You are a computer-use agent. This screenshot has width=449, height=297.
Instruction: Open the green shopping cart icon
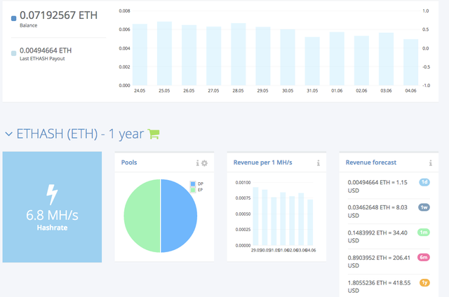click(154, 134)
